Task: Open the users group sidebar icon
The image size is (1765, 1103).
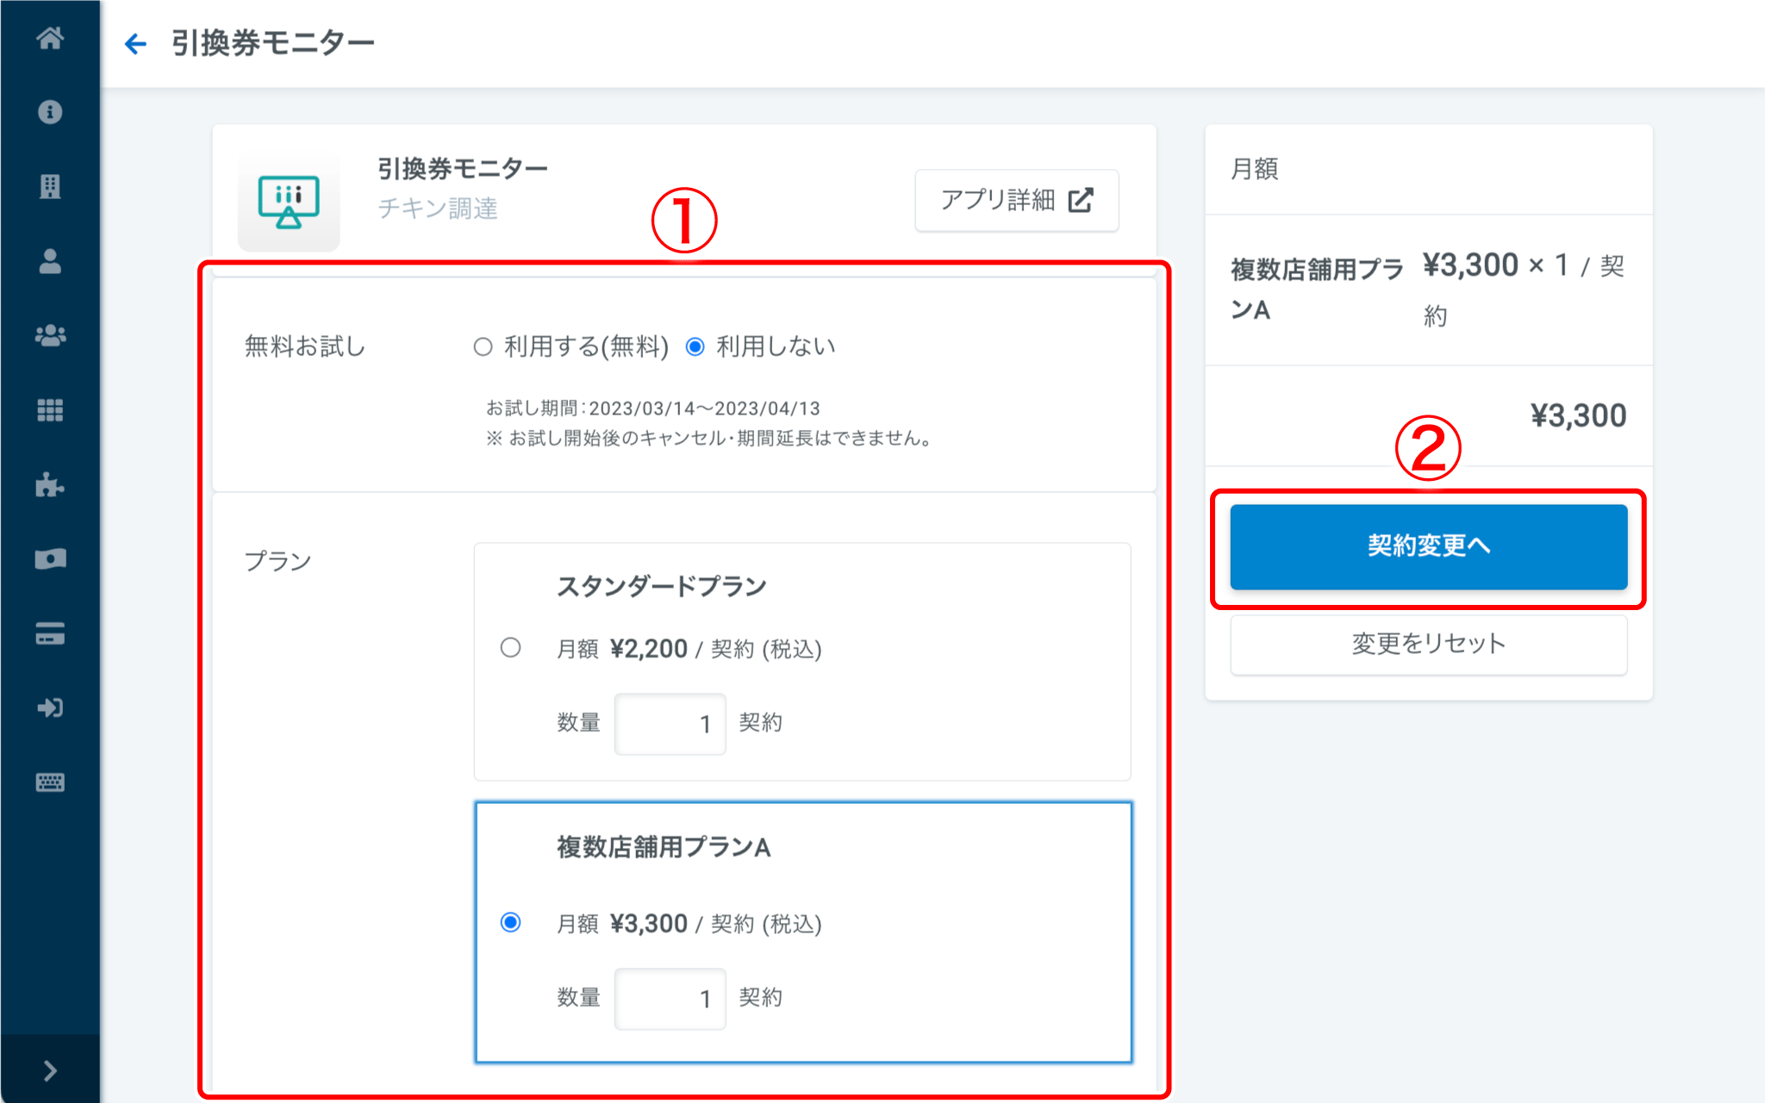Action: click(x=50, y=335)
